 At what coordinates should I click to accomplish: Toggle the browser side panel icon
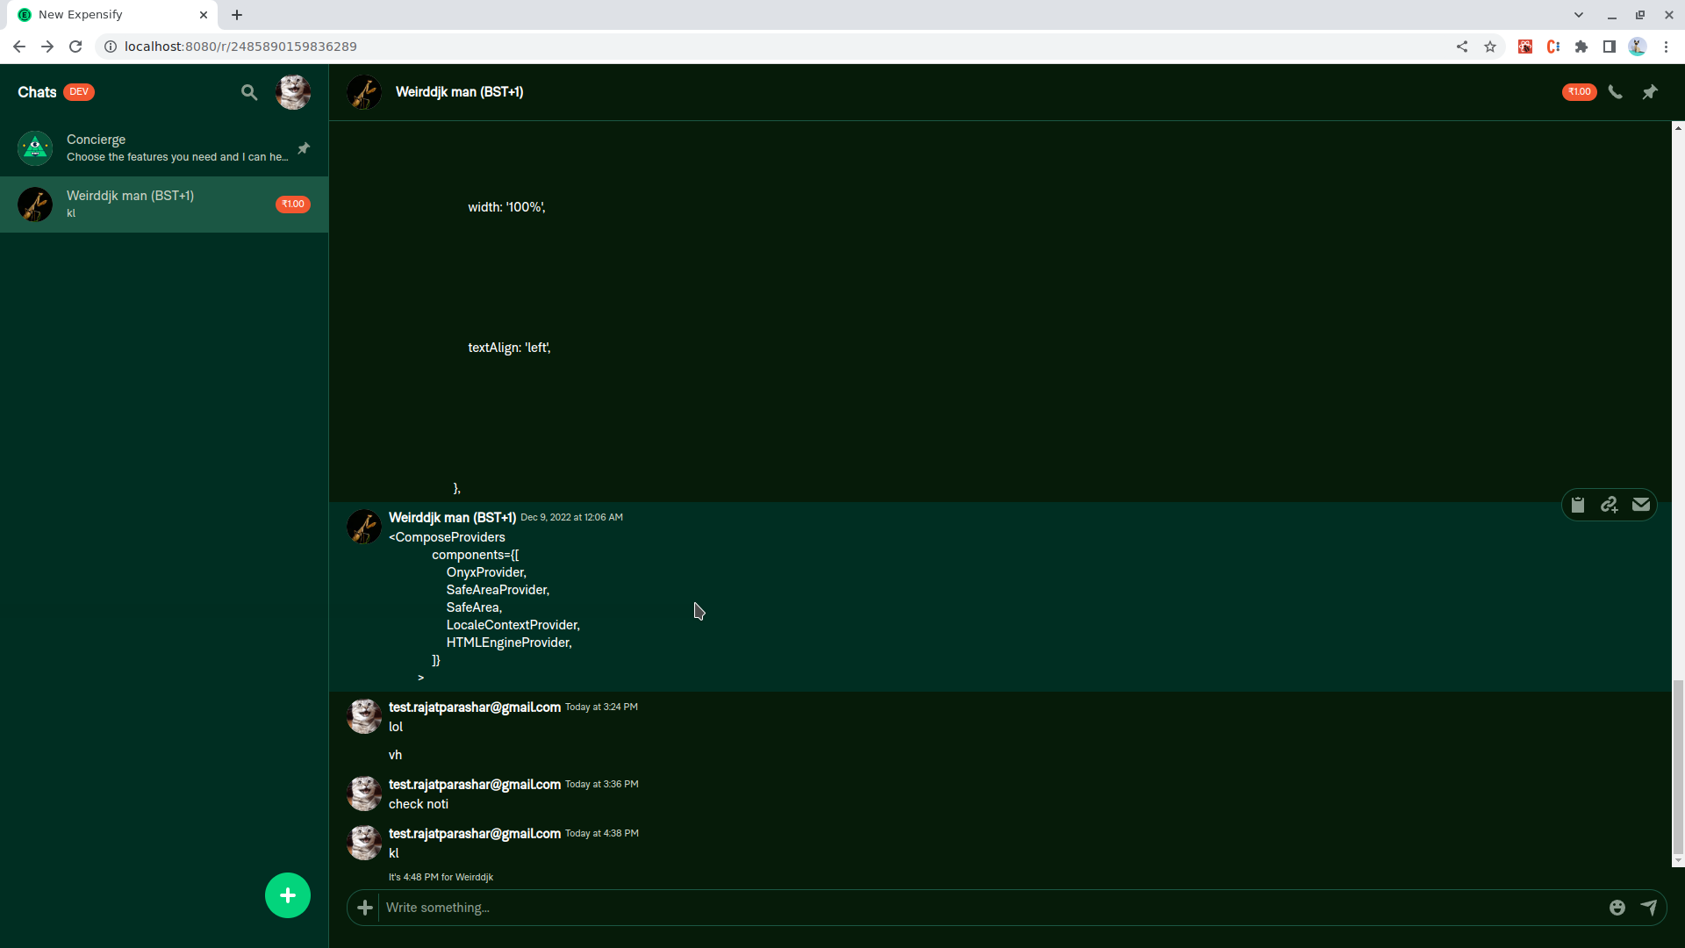1610,47
